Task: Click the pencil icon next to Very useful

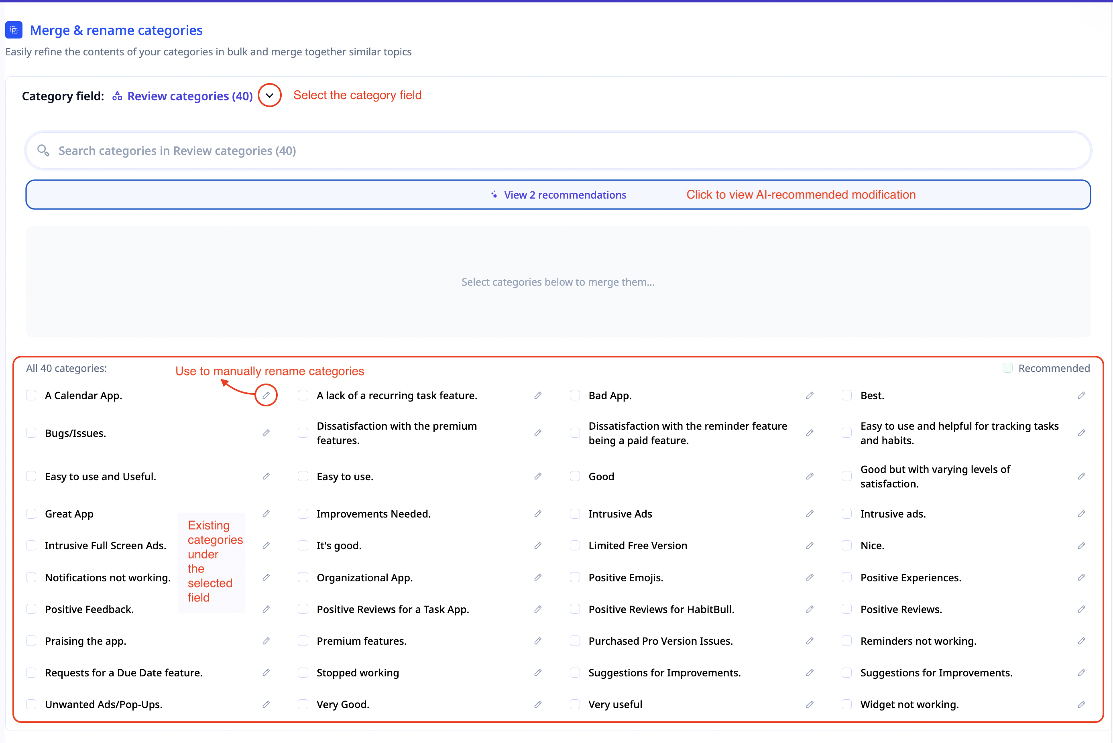Action: tap(810, 704)
